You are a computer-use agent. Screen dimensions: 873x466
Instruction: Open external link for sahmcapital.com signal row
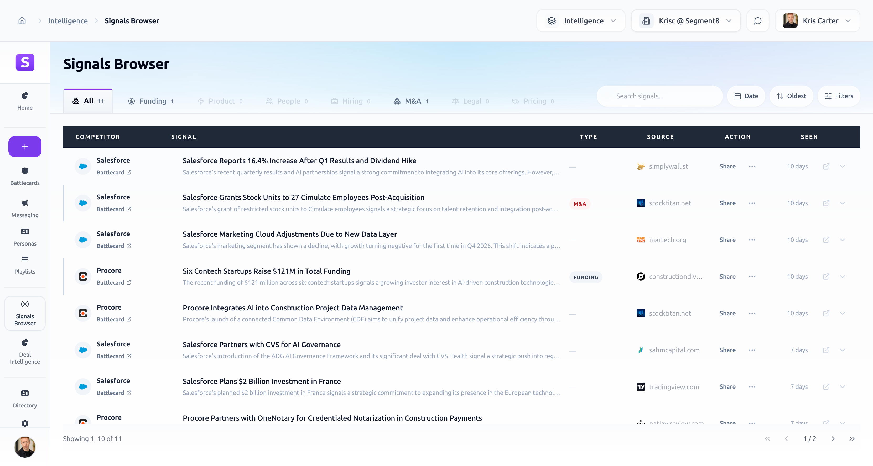point(826,350)
